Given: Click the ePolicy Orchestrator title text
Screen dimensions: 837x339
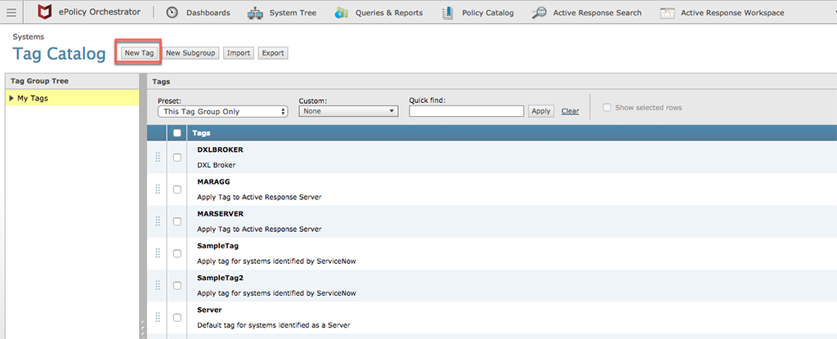Looking at the screenshot, I should (x=100, y=12).
